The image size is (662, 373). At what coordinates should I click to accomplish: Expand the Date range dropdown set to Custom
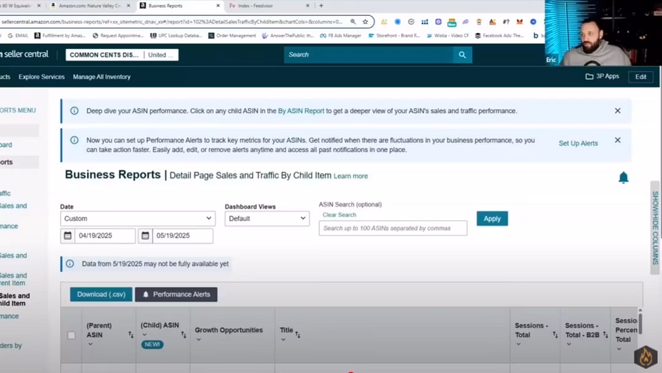pyautogui.click(x=138, y=218)
